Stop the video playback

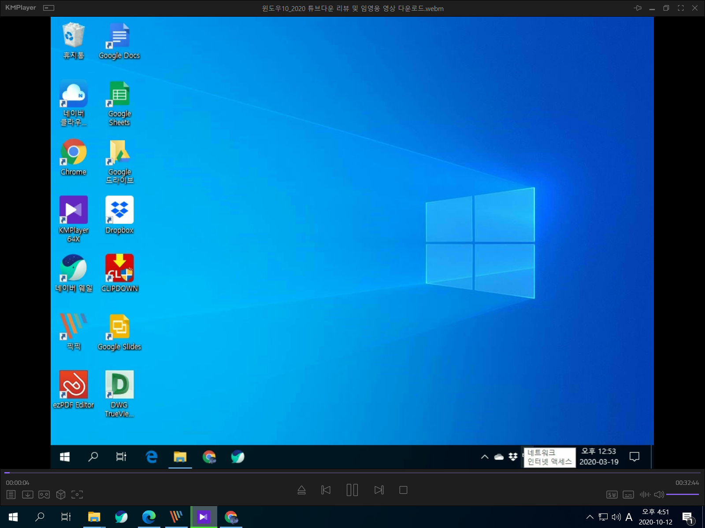tap(403, 490)
